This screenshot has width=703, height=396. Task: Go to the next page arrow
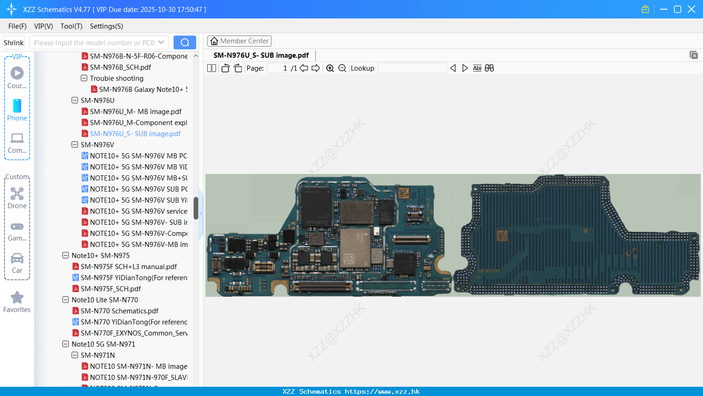tap(316, 68)
